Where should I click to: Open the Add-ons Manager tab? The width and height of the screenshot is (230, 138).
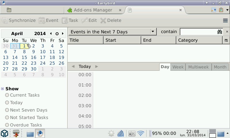pos(93,10)
